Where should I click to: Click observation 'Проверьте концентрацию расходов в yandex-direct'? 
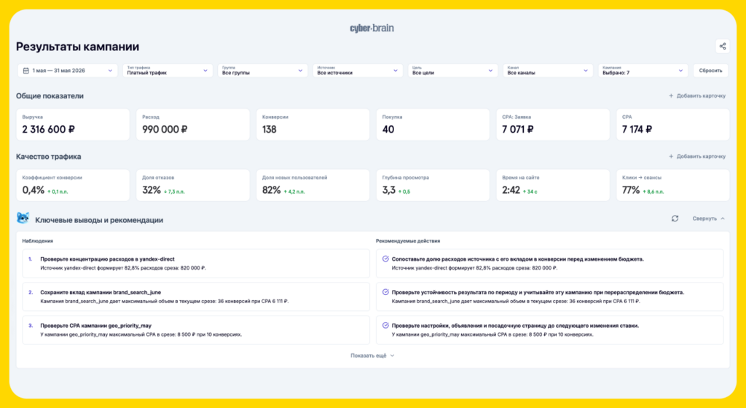click(196, 264)
